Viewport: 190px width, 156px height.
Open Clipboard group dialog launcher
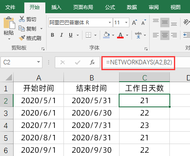[43, 49]
